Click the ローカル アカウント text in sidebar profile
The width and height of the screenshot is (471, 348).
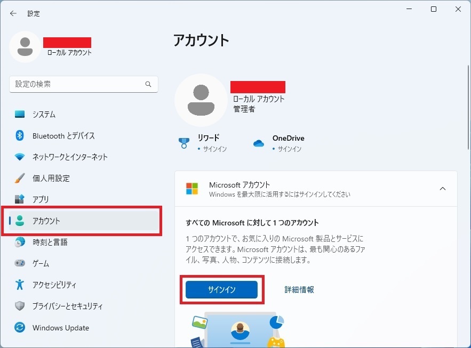click(69, 53)
